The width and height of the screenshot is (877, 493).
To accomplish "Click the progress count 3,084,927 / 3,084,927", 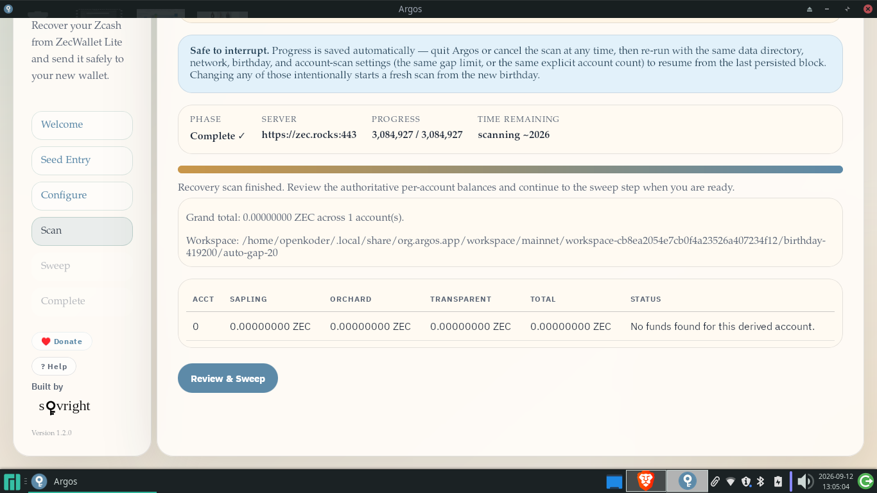I will (417, 135).
